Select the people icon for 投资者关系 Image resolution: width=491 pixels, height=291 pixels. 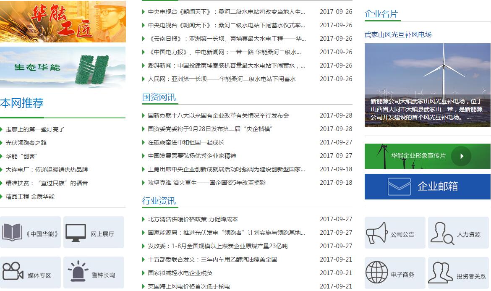click(443, 273)
